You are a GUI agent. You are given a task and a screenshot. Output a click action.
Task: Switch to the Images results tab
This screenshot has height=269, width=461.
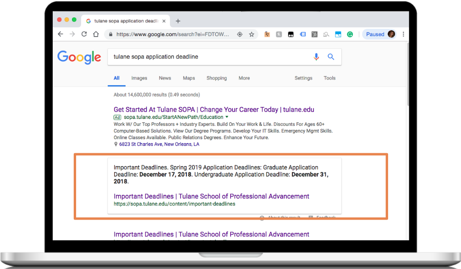[139, 78]
